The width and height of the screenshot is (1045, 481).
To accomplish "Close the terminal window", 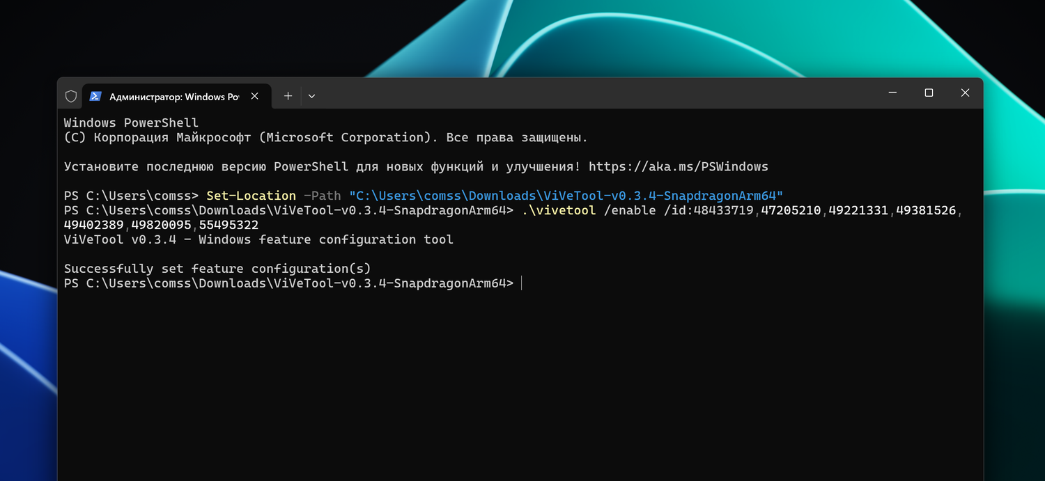I will [x=965, y=93].
